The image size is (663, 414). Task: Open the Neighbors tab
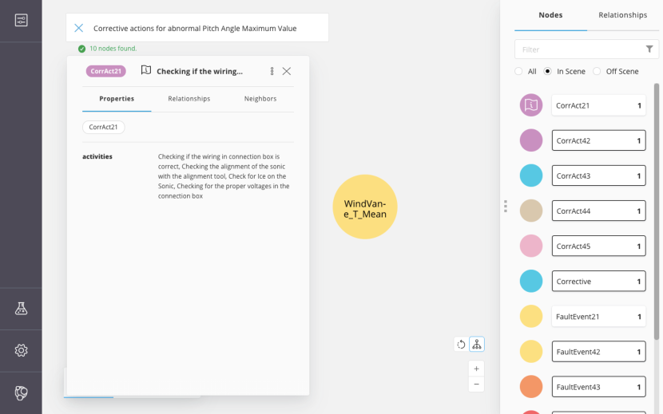pyautogui.click(x=260, y=99)
